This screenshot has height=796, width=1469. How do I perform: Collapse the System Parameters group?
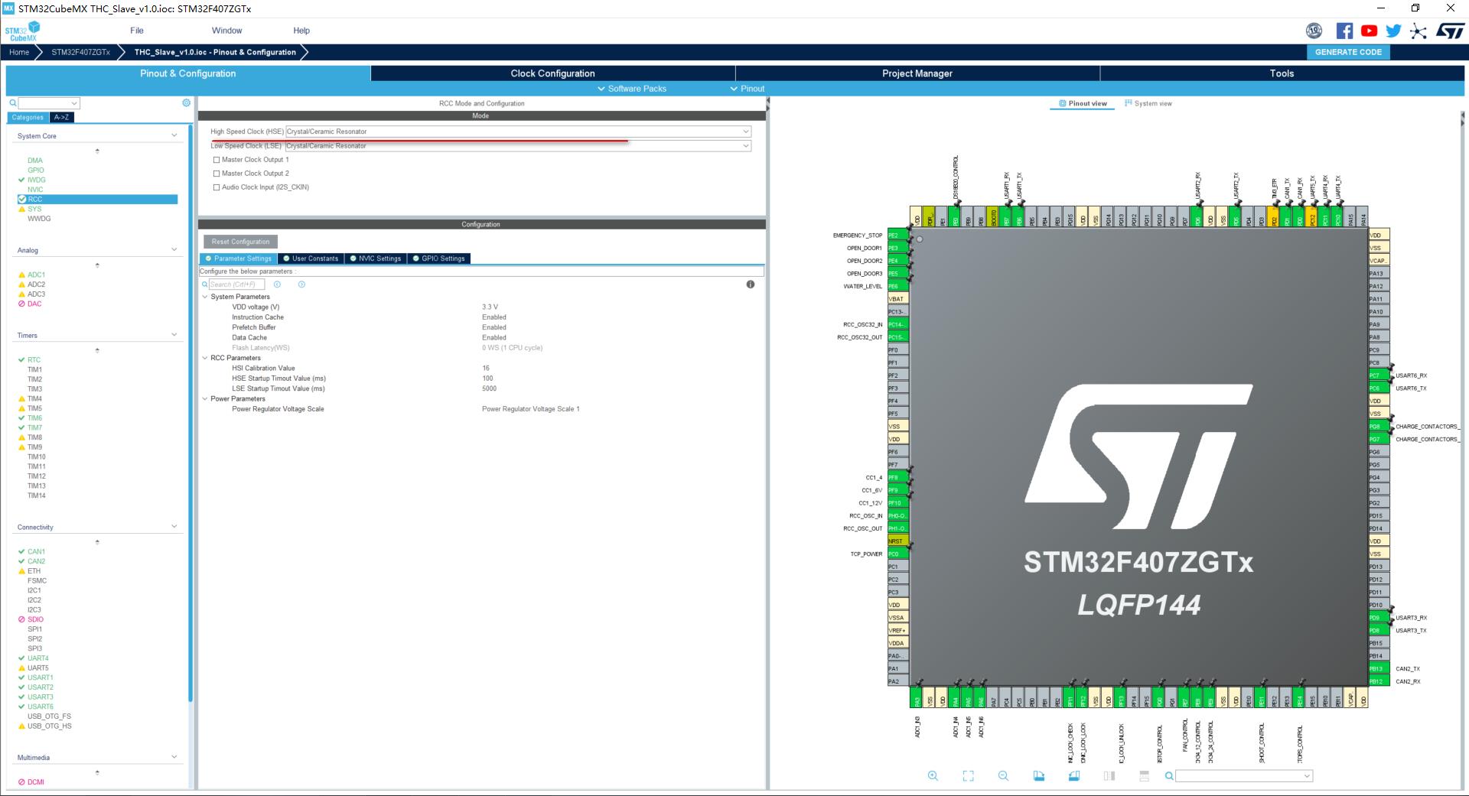click(205, 297)
